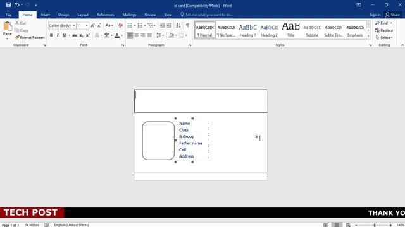
Task: Click the spelling proofing status icon
Action: pos(46,225)
